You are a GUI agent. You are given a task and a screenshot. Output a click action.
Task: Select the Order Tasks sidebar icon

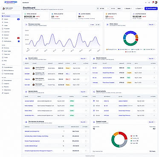pyautogui.click(x=3, y=51)
